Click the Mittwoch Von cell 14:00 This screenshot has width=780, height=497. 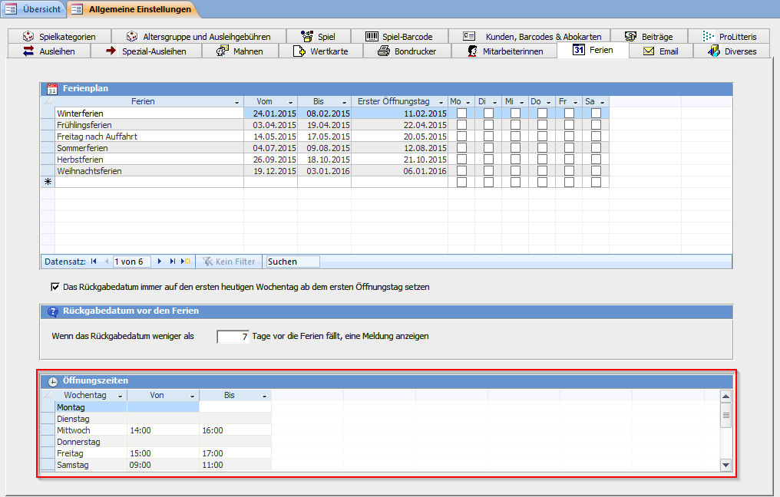(x=164, y=430)
